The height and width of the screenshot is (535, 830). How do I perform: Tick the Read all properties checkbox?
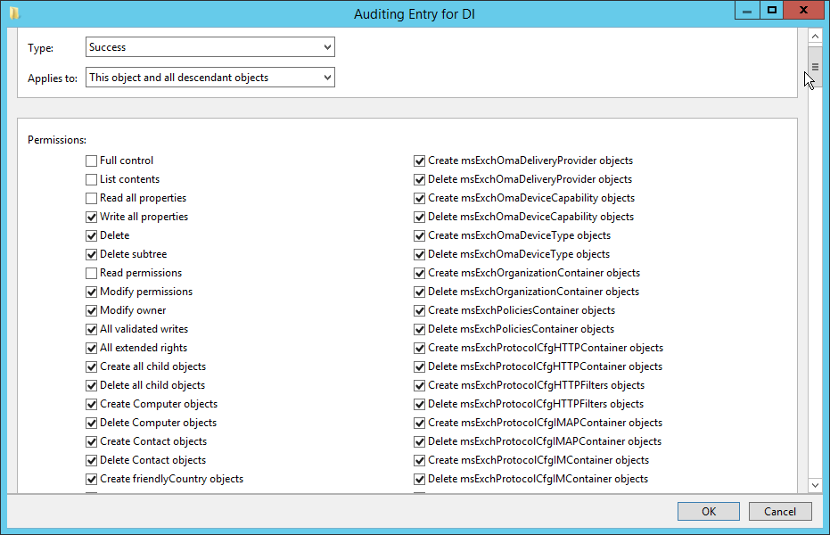pos(92,199)
